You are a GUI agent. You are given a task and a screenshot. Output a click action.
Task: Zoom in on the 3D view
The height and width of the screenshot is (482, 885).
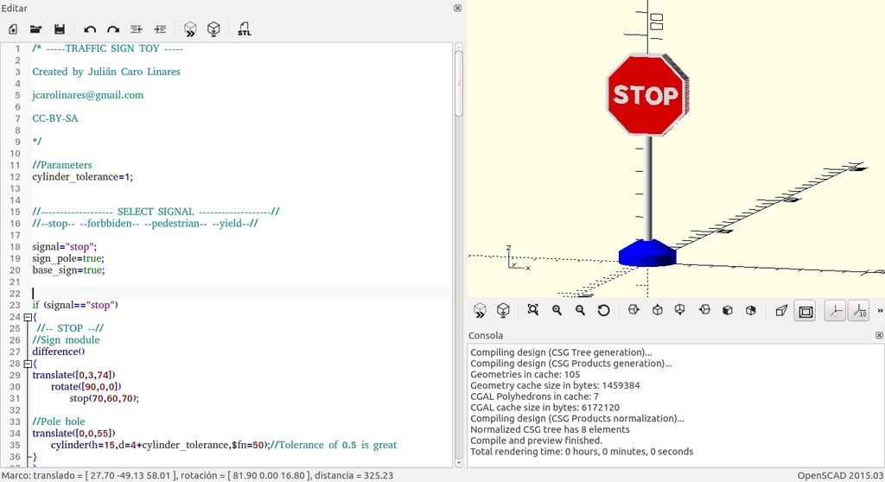tap(557, 310)
